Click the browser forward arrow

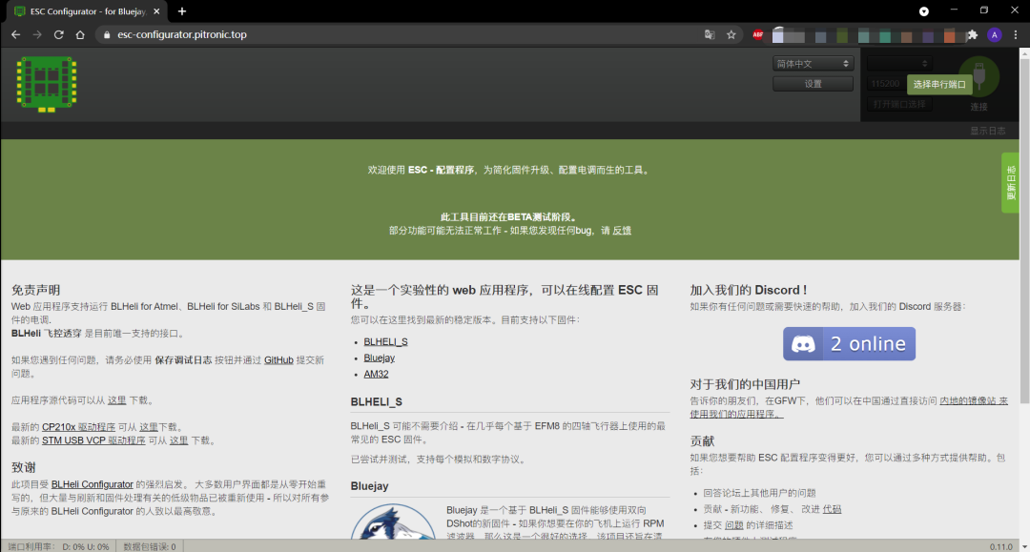pos(37,34)
